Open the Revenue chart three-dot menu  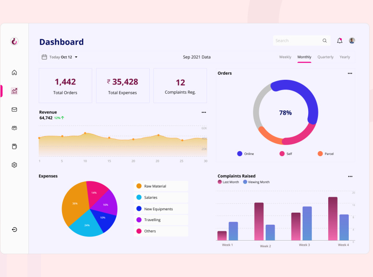pyautogui.click(x=204, y=112)
